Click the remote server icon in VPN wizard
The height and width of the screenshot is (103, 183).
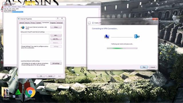(137, 36)
